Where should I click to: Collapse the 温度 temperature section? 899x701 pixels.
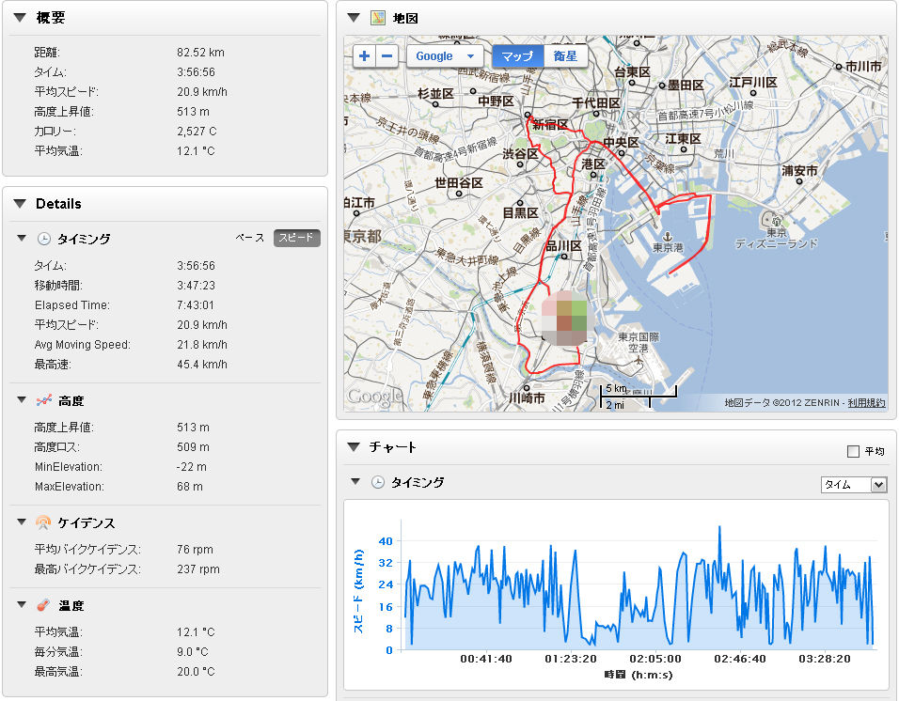pyautogui.click(x=22, y=605)
